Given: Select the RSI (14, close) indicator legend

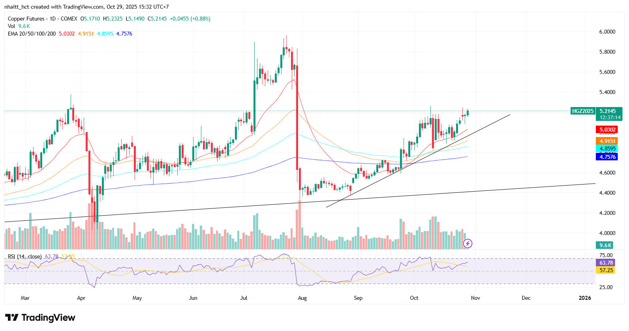Looking at the screenshot, I should click(x=24, y=256).
